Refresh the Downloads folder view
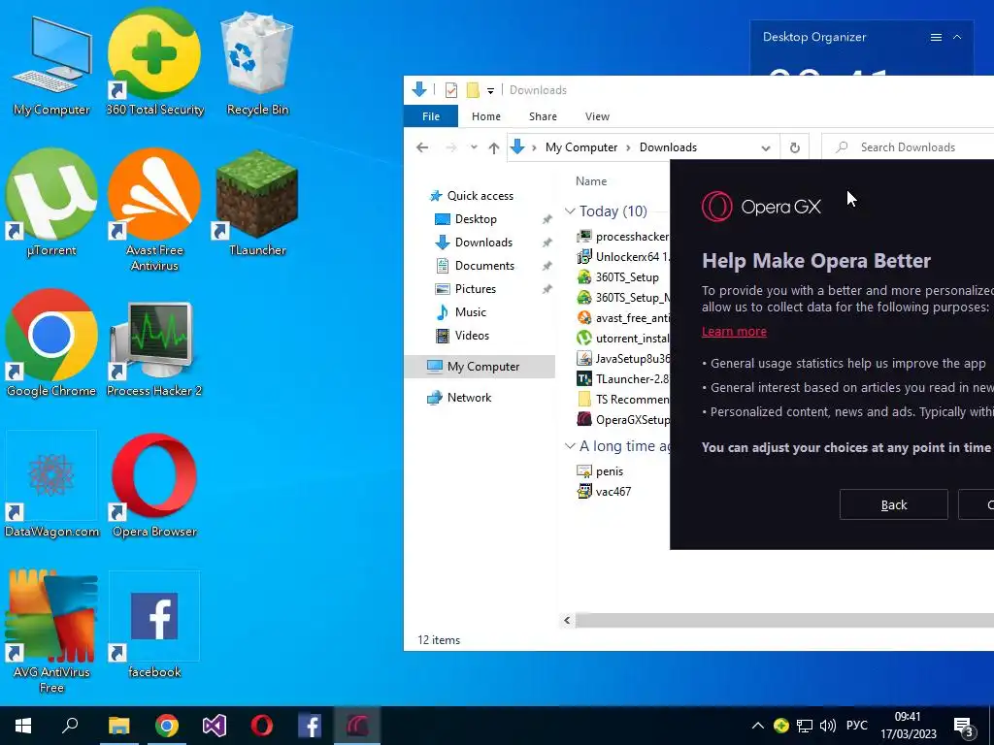The image size is (994, 745). [x=794, y=147]
